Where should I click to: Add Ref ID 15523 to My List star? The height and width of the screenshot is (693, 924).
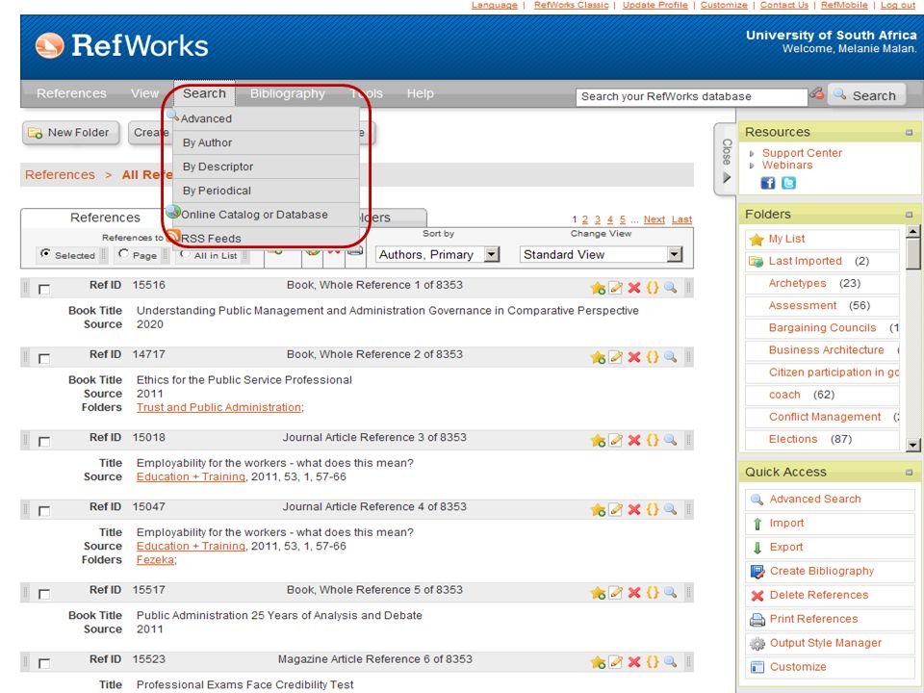tap(598, 662)
